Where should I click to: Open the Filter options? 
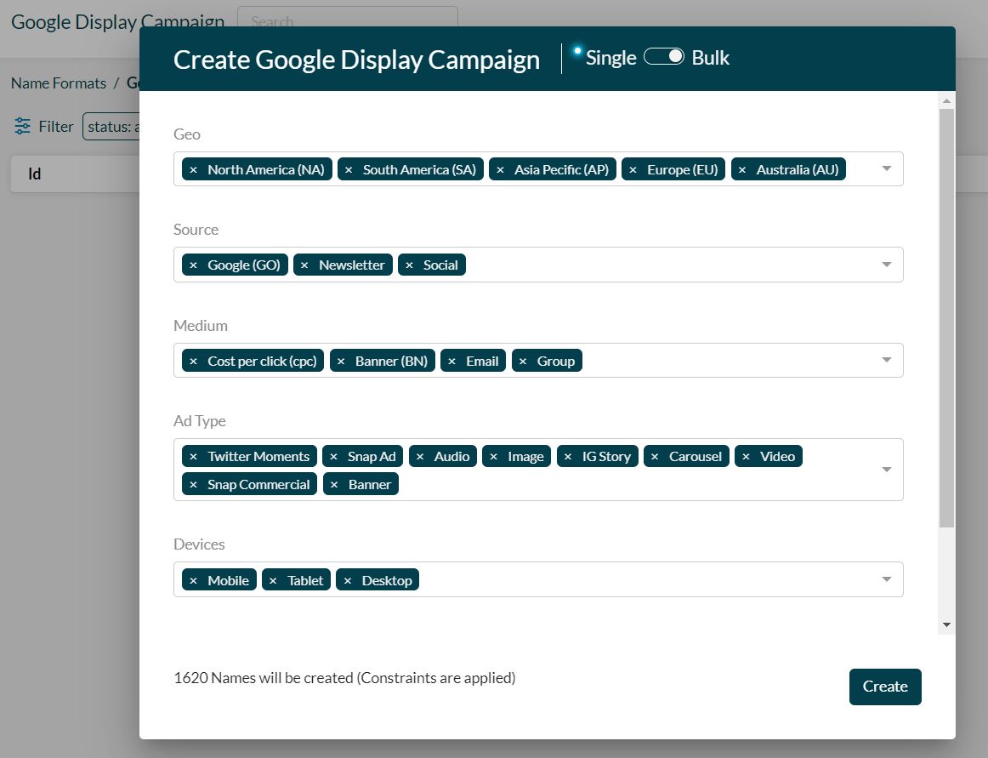(x=43, y=126)
